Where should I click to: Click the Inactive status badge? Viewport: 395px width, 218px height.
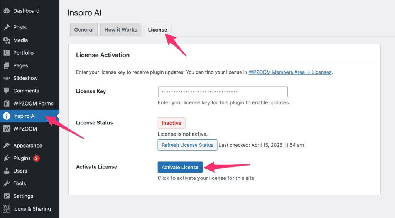pyautogui.click(x=172, y=123)
